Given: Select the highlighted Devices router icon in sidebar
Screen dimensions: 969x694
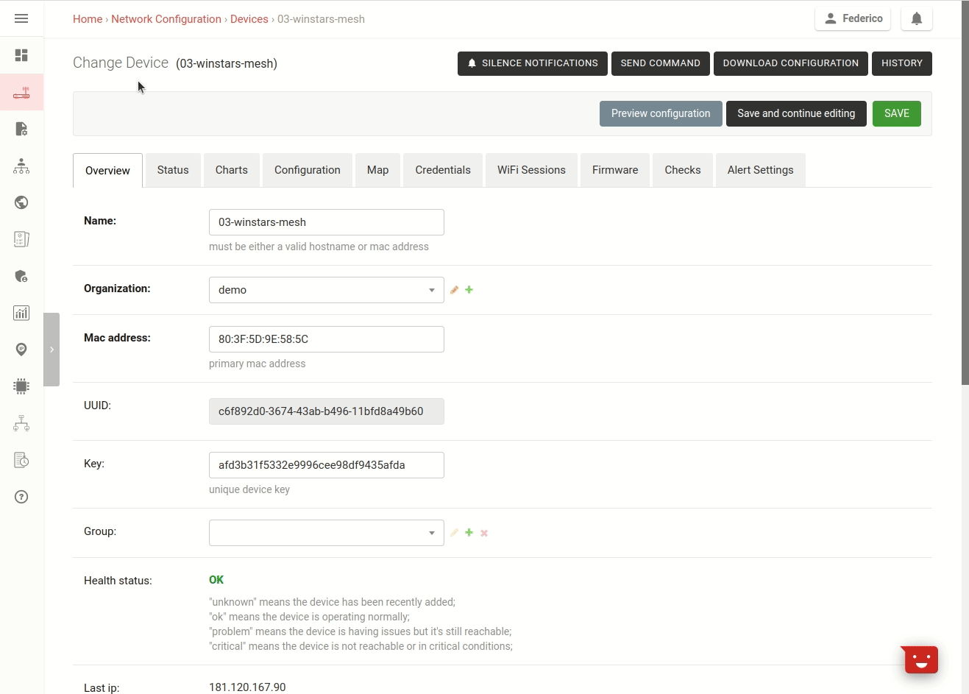Looking at the screenshot, I should (x=21, y=92).
